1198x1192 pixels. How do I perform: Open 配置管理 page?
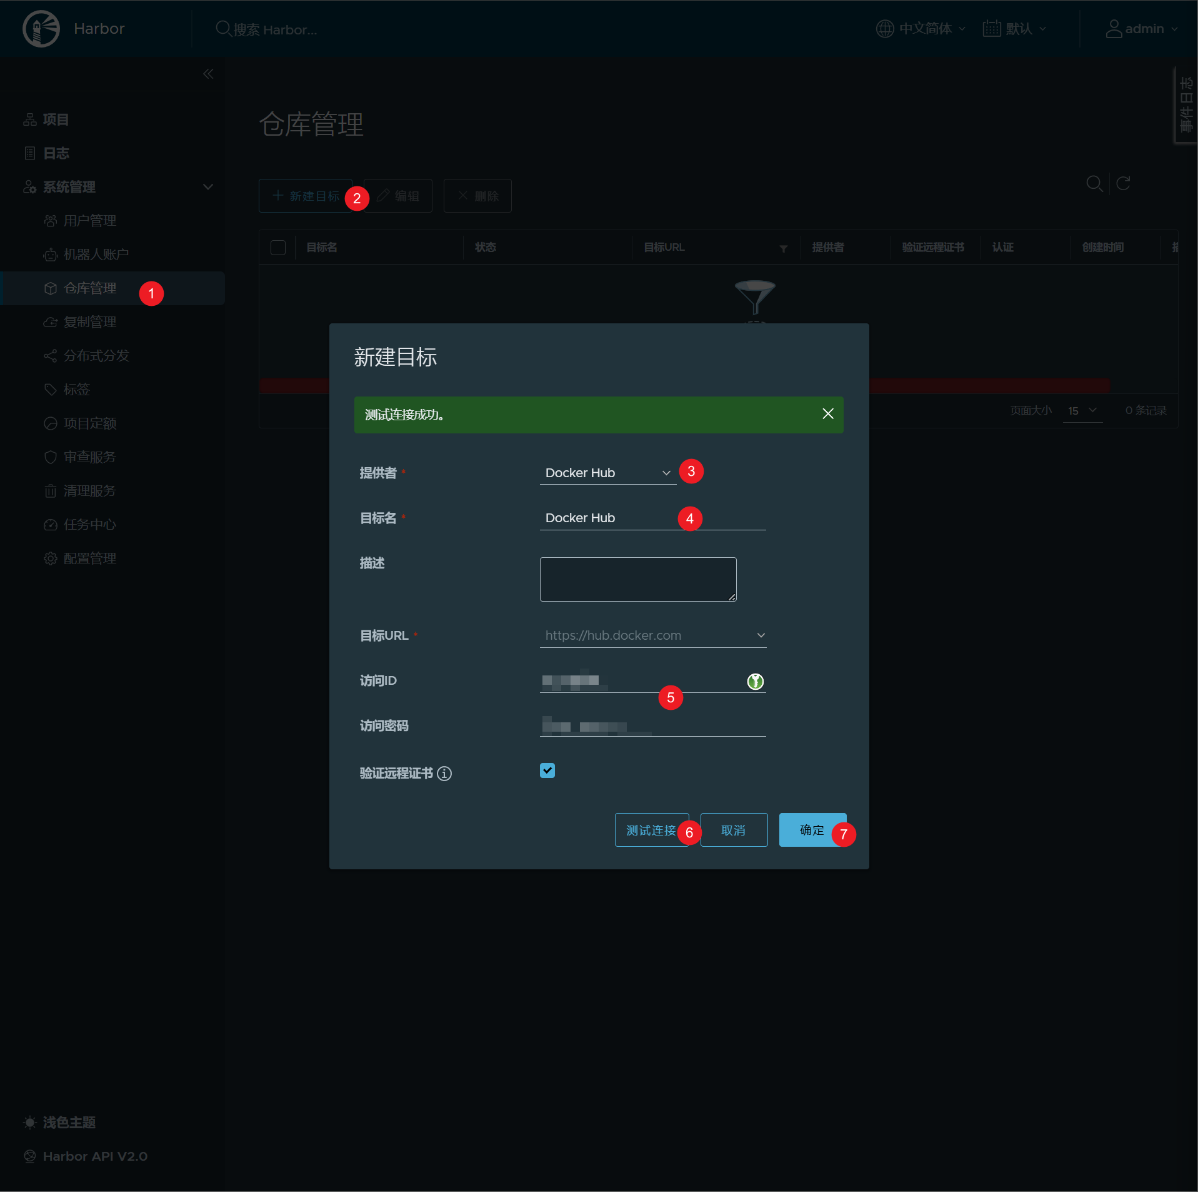(x=90, y=558)
